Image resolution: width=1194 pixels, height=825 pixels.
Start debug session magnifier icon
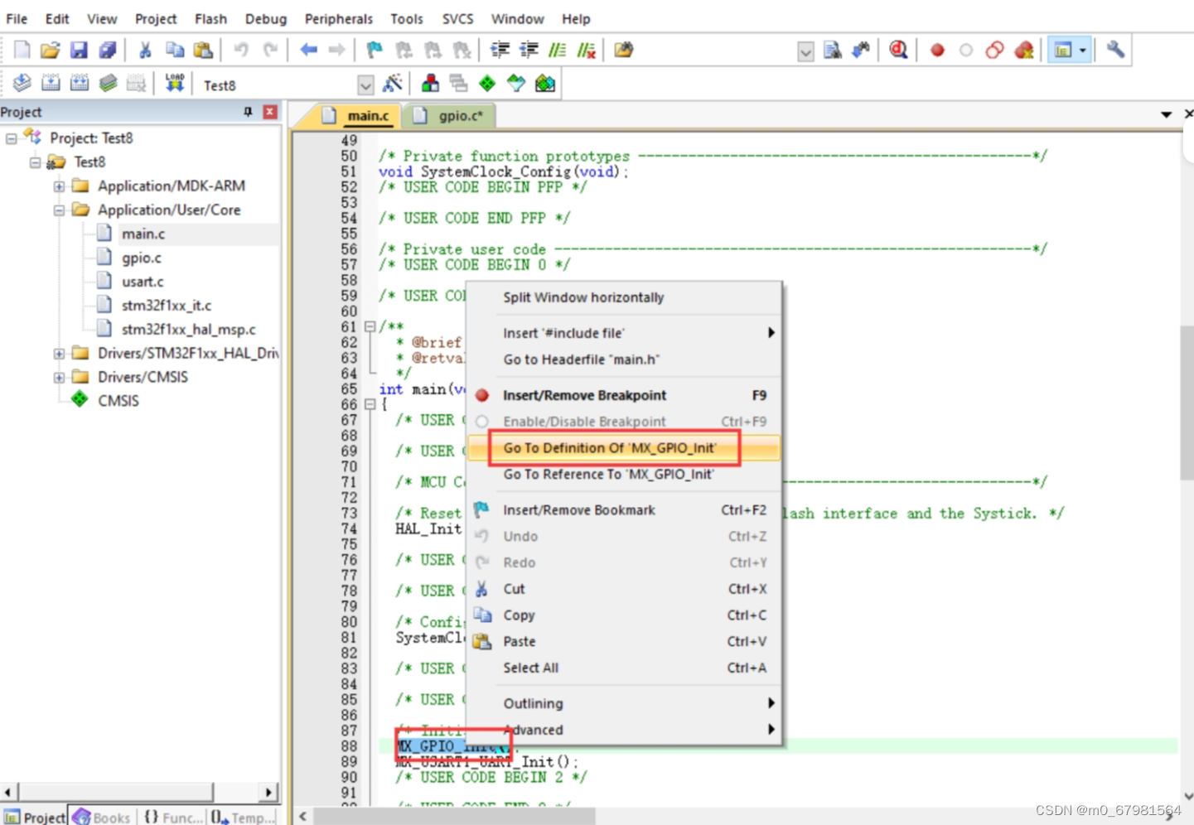898,50
